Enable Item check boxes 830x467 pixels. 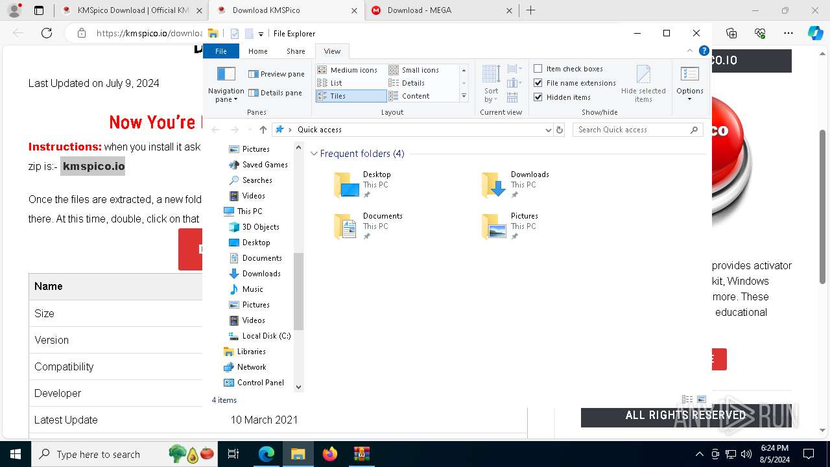click(x=568, y=69)
